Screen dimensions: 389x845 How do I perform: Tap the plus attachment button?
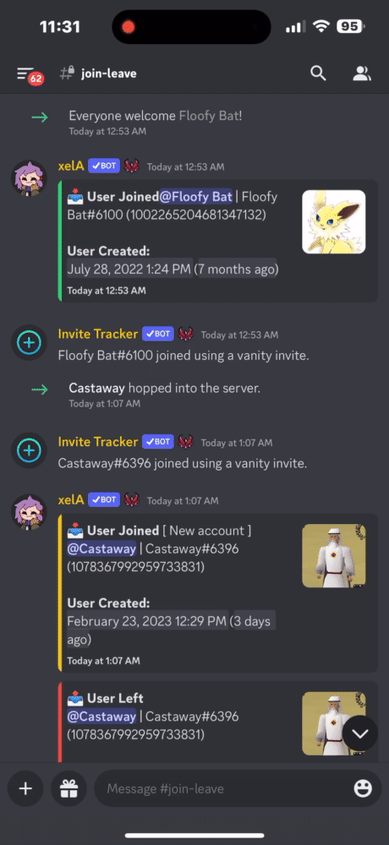pyautogui.click(x=25, y=788)
